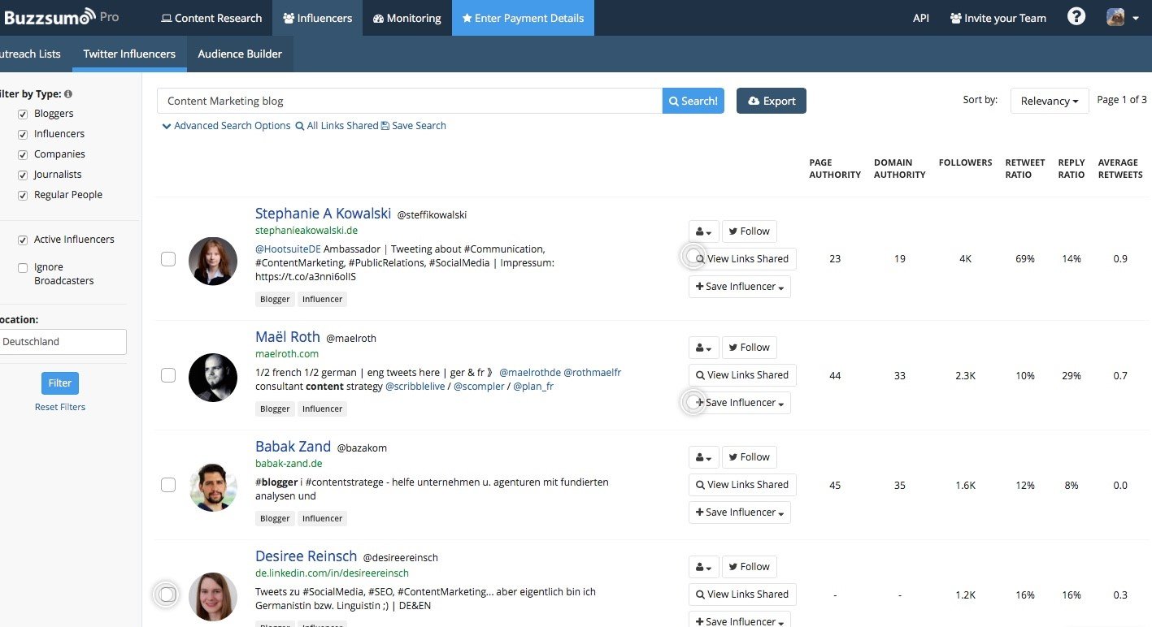Screen dimensions: 1152x627
Task: Enable Ignore Broadcasters checkbox
Action: tap(23, 268)
